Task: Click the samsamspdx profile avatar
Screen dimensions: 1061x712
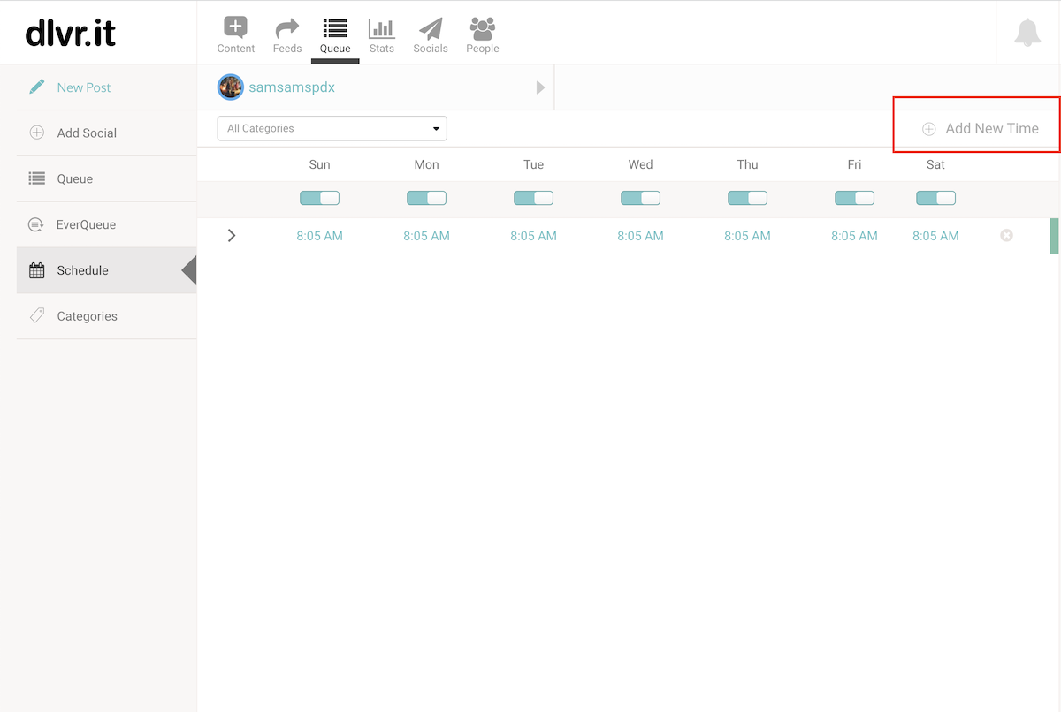Action: pyautogui.click(x=231, y=87)
